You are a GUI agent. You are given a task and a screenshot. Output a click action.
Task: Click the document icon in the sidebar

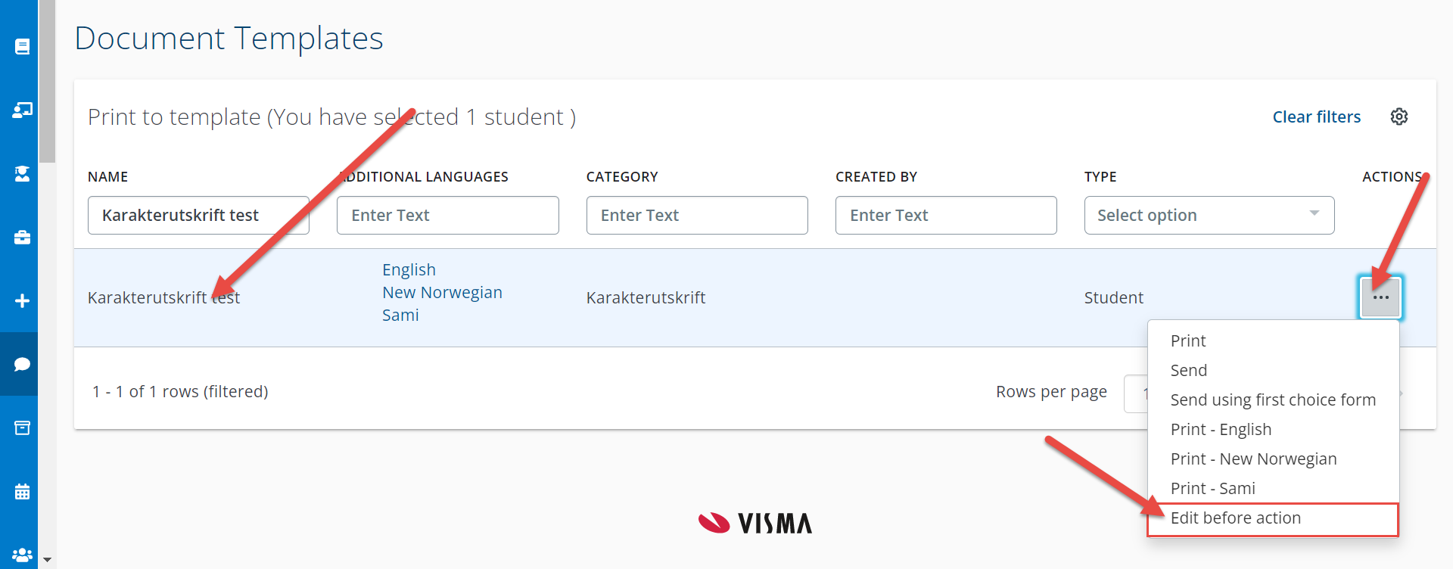pyautogui.click(x=22, y=47)
